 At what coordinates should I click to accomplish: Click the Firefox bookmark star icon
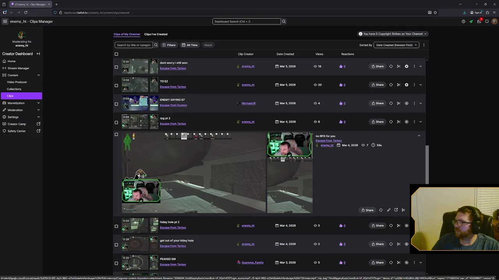pos(435,12)
